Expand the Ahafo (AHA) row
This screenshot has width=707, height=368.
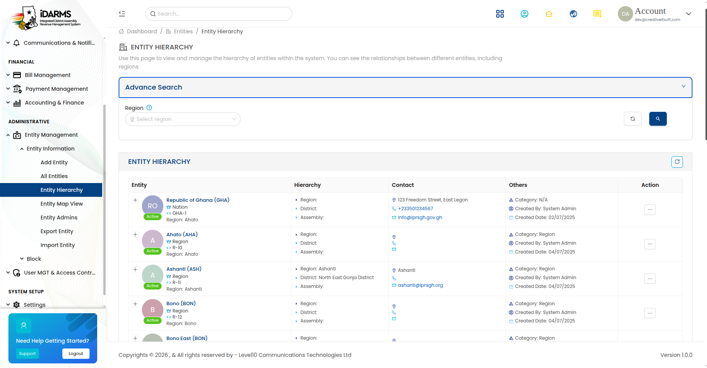click(135, 234)
